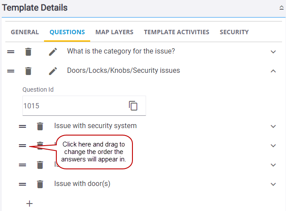Grab drag handle for 'Issue with security system'
286x211 pixels.
(22, 126)
